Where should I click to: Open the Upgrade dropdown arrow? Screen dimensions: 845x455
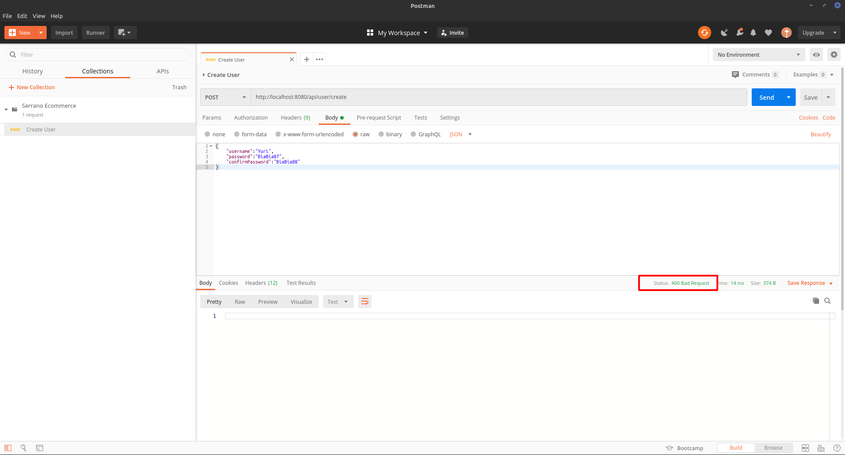(x=835, y=33)
